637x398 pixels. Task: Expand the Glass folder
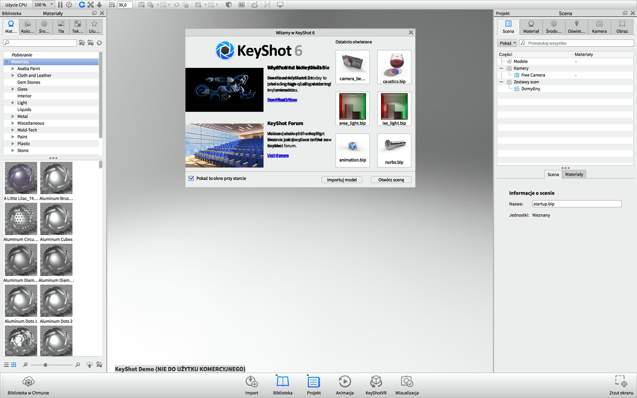13,89
